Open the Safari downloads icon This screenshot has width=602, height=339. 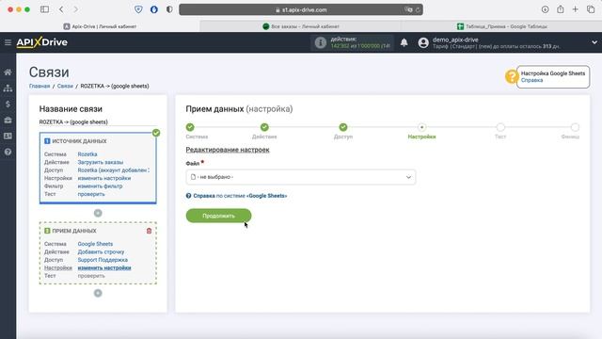pyautogui.click(x=545, y=9)
